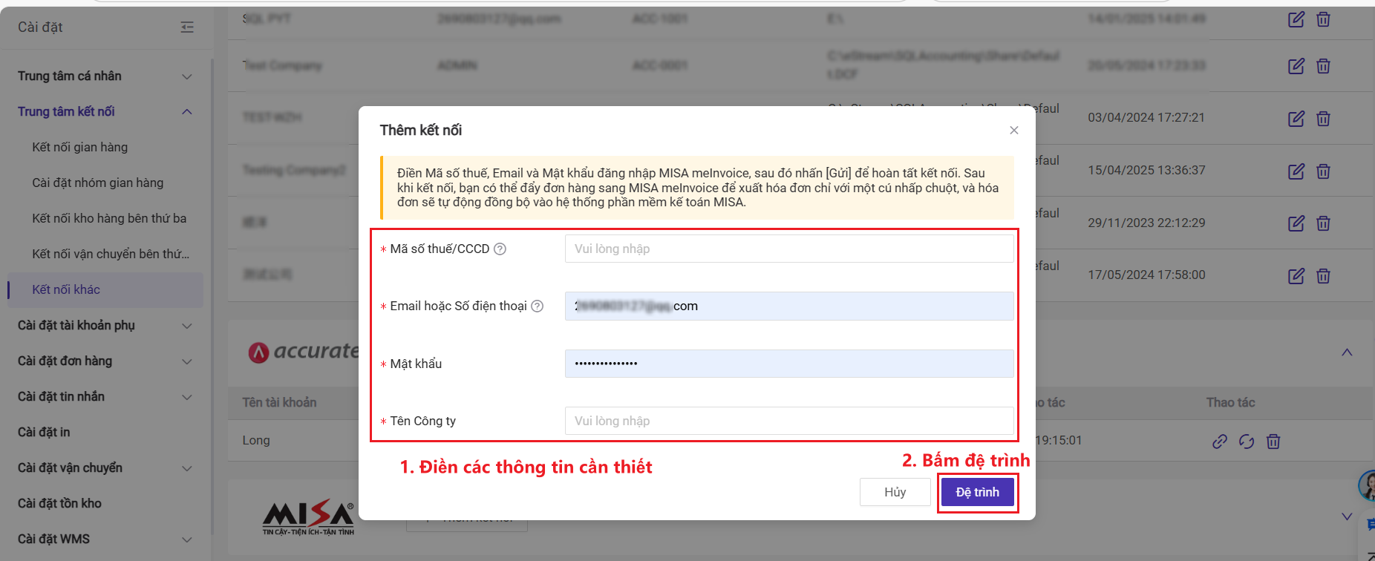Viewport: 1375px width, 561px height.
Task: Expand Cài đặt vận chuyển section
Action: click(187, 468)
